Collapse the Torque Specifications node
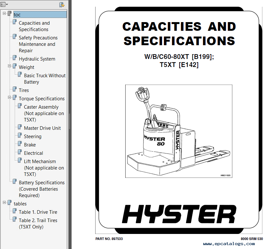Screen dimensions: 271x249 point(10,97)
